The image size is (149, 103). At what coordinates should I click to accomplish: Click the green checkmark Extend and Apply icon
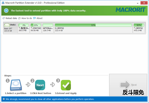point(66,85)
